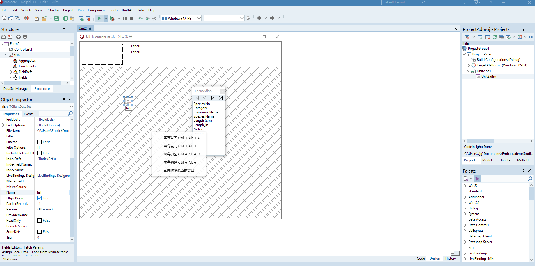Open the Component menu
The height and width of the screenshot is (266, 535).
tap(97, 10)
